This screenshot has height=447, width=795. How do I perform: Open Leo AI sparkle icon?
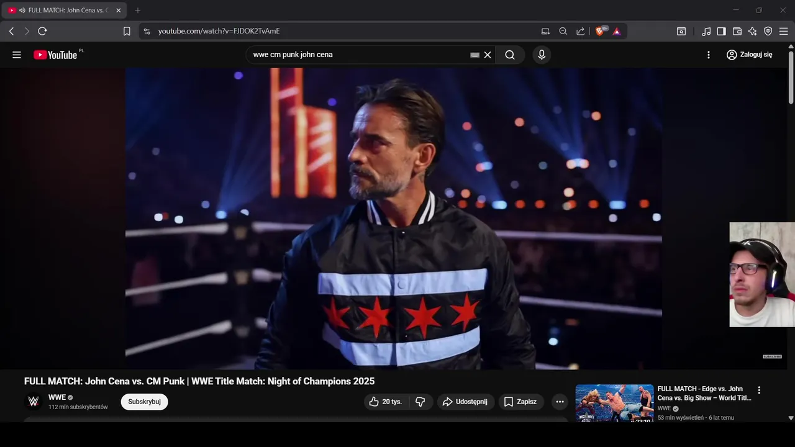753,31
